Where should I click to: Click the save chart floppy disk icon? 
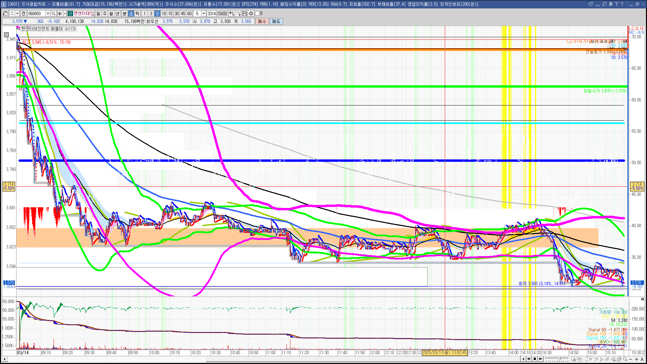245,13
